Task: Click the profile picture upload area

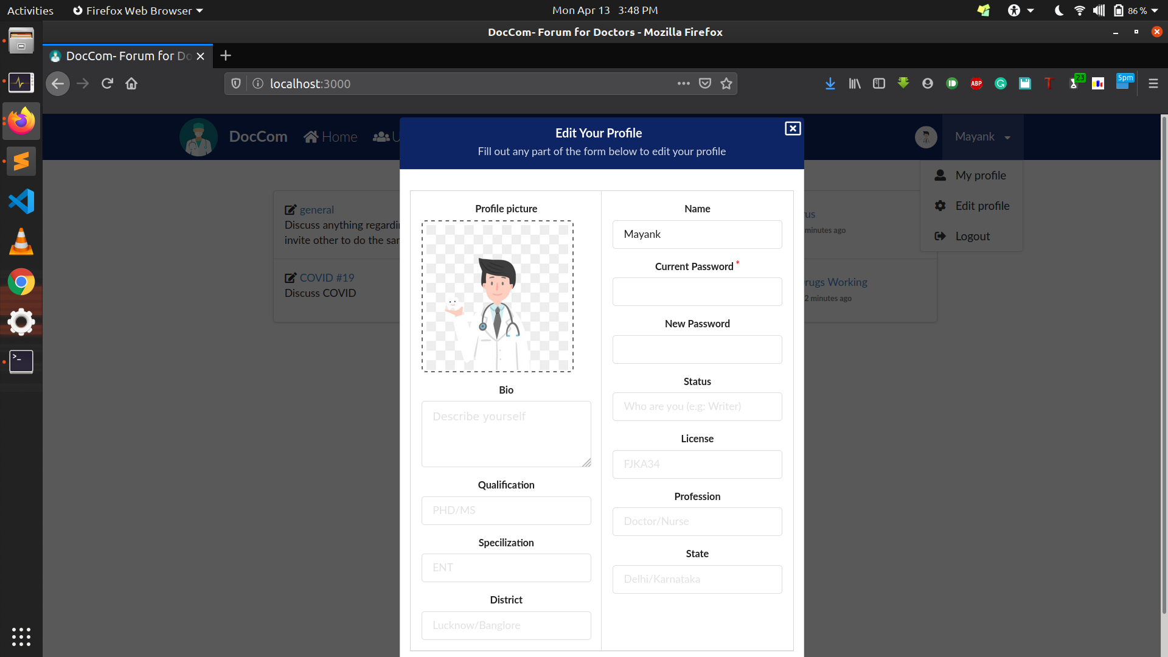Action: pyautogui.click(x=497, y=296)
